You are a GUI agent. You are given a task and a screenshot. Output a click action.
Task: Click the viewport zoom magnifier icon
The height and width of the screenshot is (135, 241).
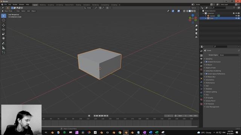pos(196,26)
